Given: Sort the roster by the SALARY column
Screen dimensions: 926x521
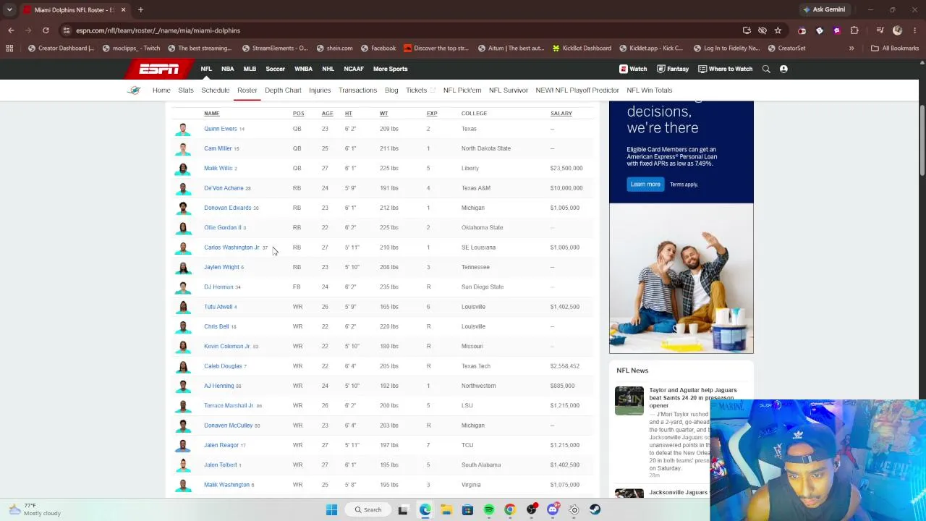Looking at the screenshot, I should click(x=561, y=114).
